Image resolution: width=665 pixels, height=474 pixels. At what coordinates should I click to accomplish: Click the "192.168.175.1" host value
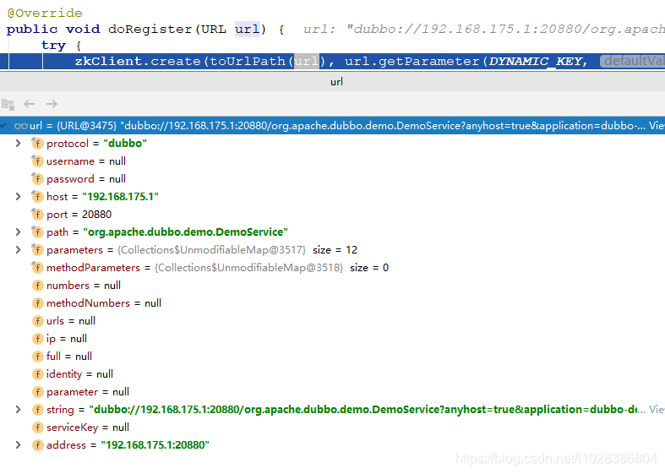(x=121, y=197)
